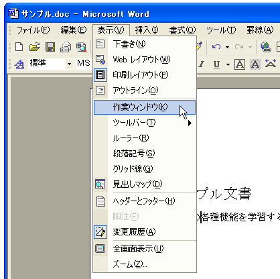Open the ファイル menu
Screen dimensions: 280x279
pos(33,30)
